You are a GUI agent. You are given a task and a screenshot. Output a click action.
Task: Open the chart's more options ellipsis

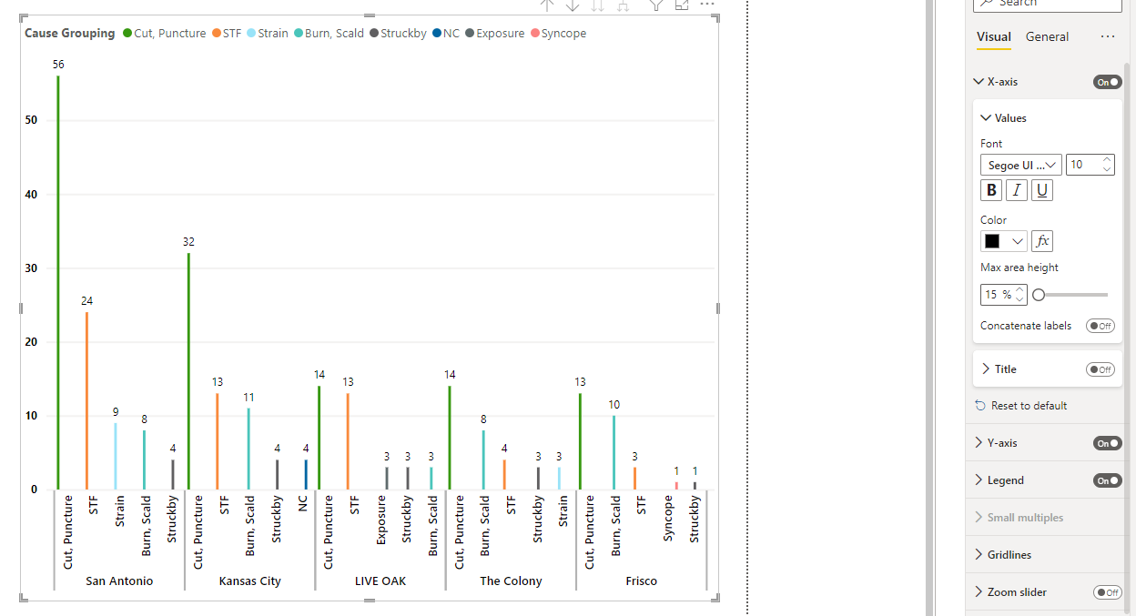[707, 5]
